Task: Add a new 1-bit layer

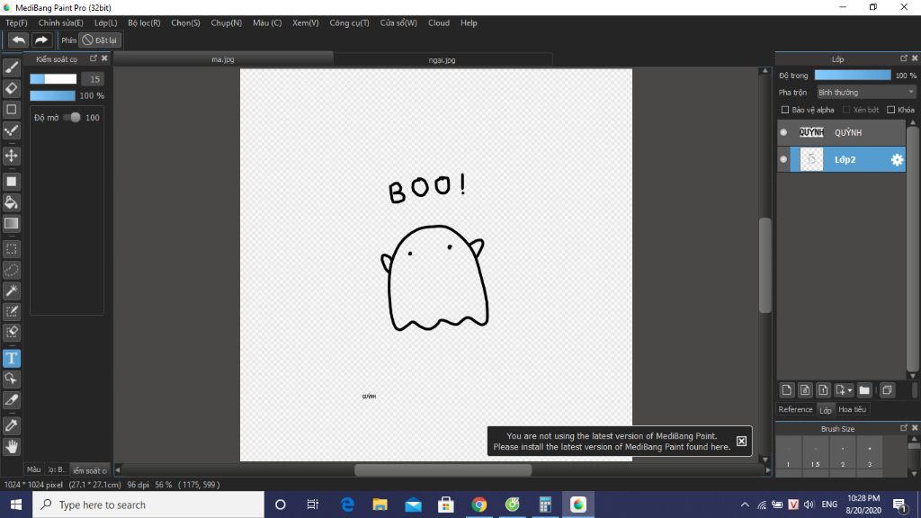Action: click(823, 390)
